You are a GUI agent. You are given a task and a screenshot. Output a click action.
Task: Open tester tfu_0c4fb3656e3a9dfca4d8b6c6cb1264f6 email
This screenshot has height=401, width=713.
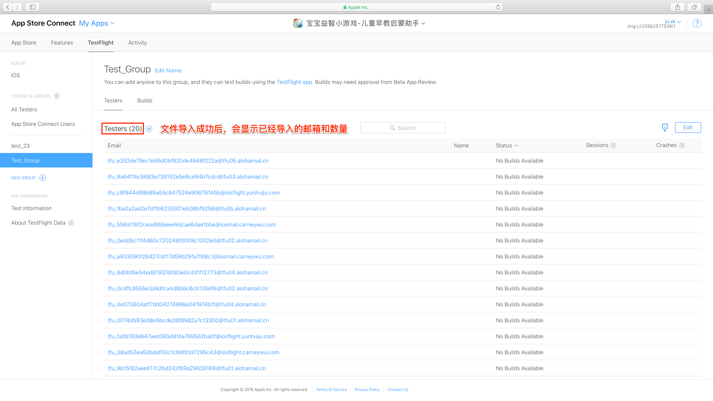pyautogui.click(x=188, y=288)
